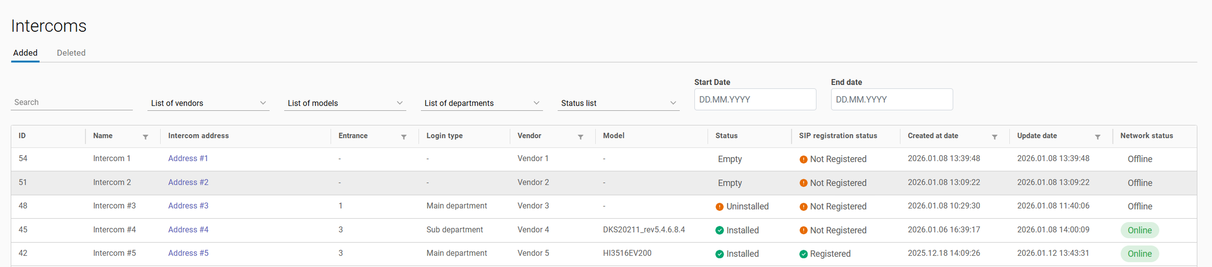
Task: Click the Update date filter icon
Action: (x=1098, y=137)
